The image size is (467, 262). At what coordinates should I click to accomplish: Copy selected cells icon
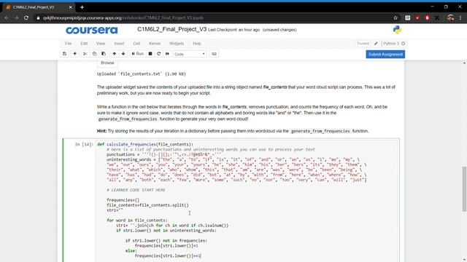coord(94,54)
